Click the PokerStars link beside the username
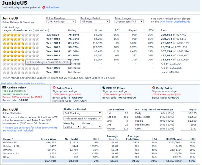202x165 pixels. [x=53, y=8]
